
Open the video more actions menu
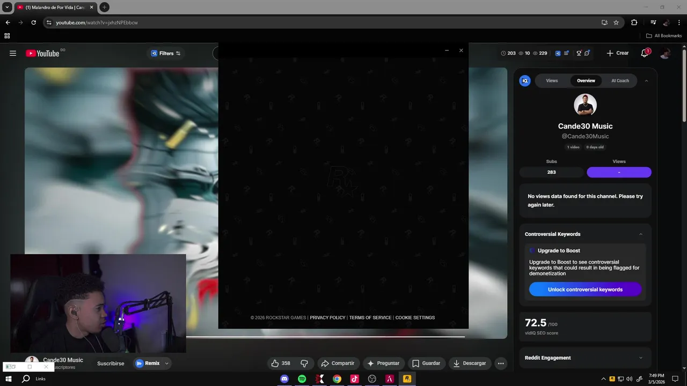[x=501, y=363]
